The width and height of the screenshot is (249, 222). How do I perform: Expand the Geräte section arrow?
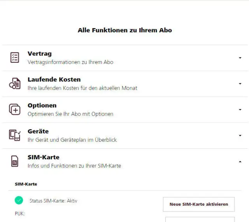[240, 136]
